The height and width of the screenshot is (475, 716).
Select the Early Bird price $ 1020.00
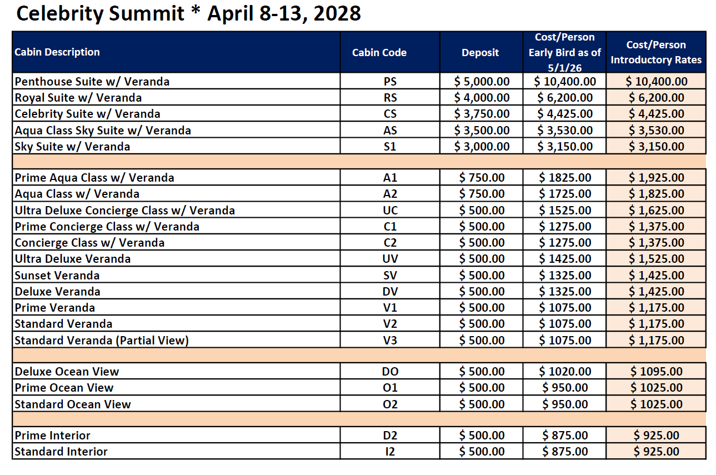(565, 372)
